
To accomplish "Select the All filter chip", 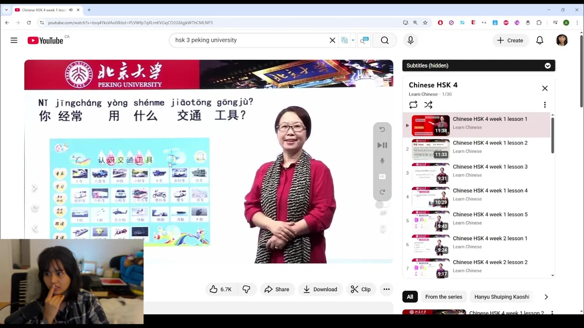I will (410, 297).
